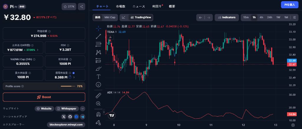The width and height of the screenshot is (302, 129).
Task: Open the X (Twitter) social link
Action: click(x=64, y=117)
